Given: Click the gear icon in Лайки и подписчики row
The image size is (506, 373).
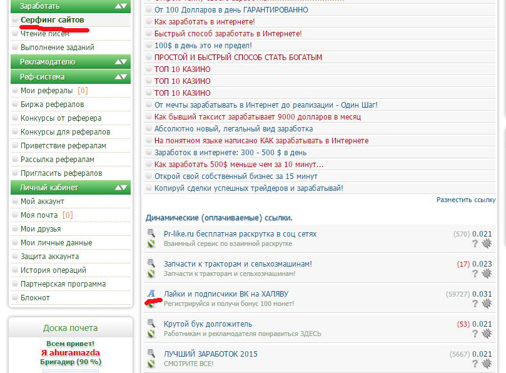Looking at the screenshot, I should pyautogui.click(x=487, y=304).
